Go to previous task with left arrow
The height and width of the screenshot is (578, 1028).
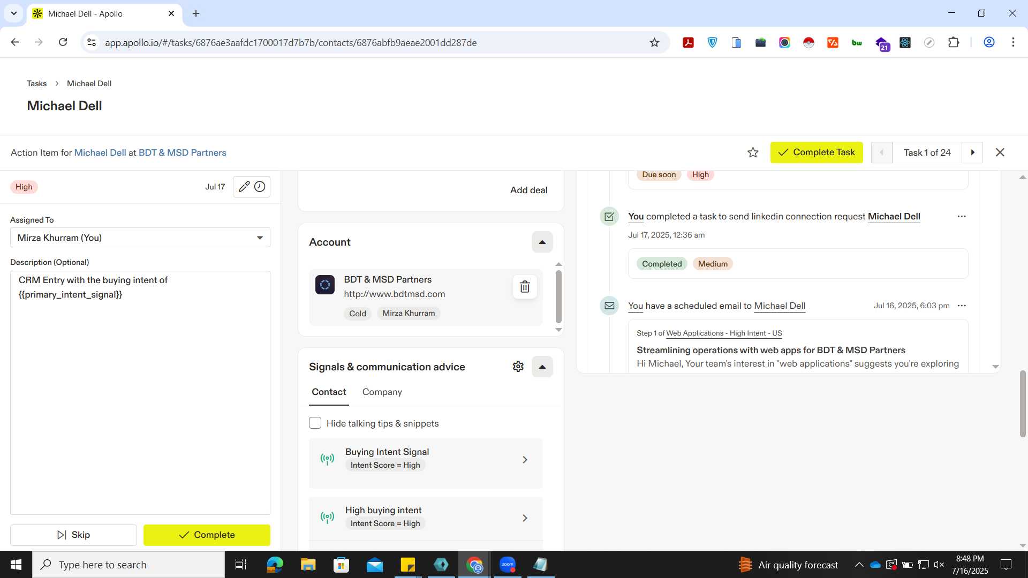[x=882, y=153]
